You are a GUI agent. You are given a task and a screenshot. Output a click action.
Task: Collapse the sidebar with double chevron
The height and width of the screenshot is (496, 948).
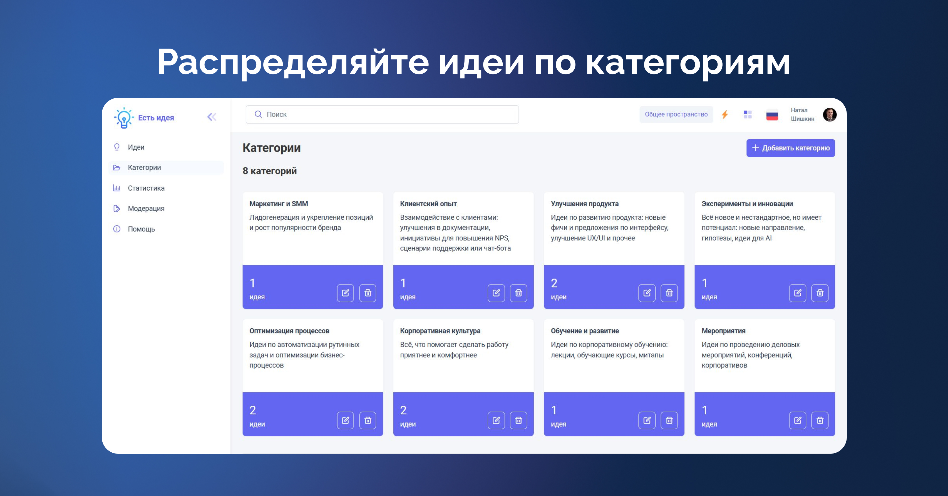[212, 117]
